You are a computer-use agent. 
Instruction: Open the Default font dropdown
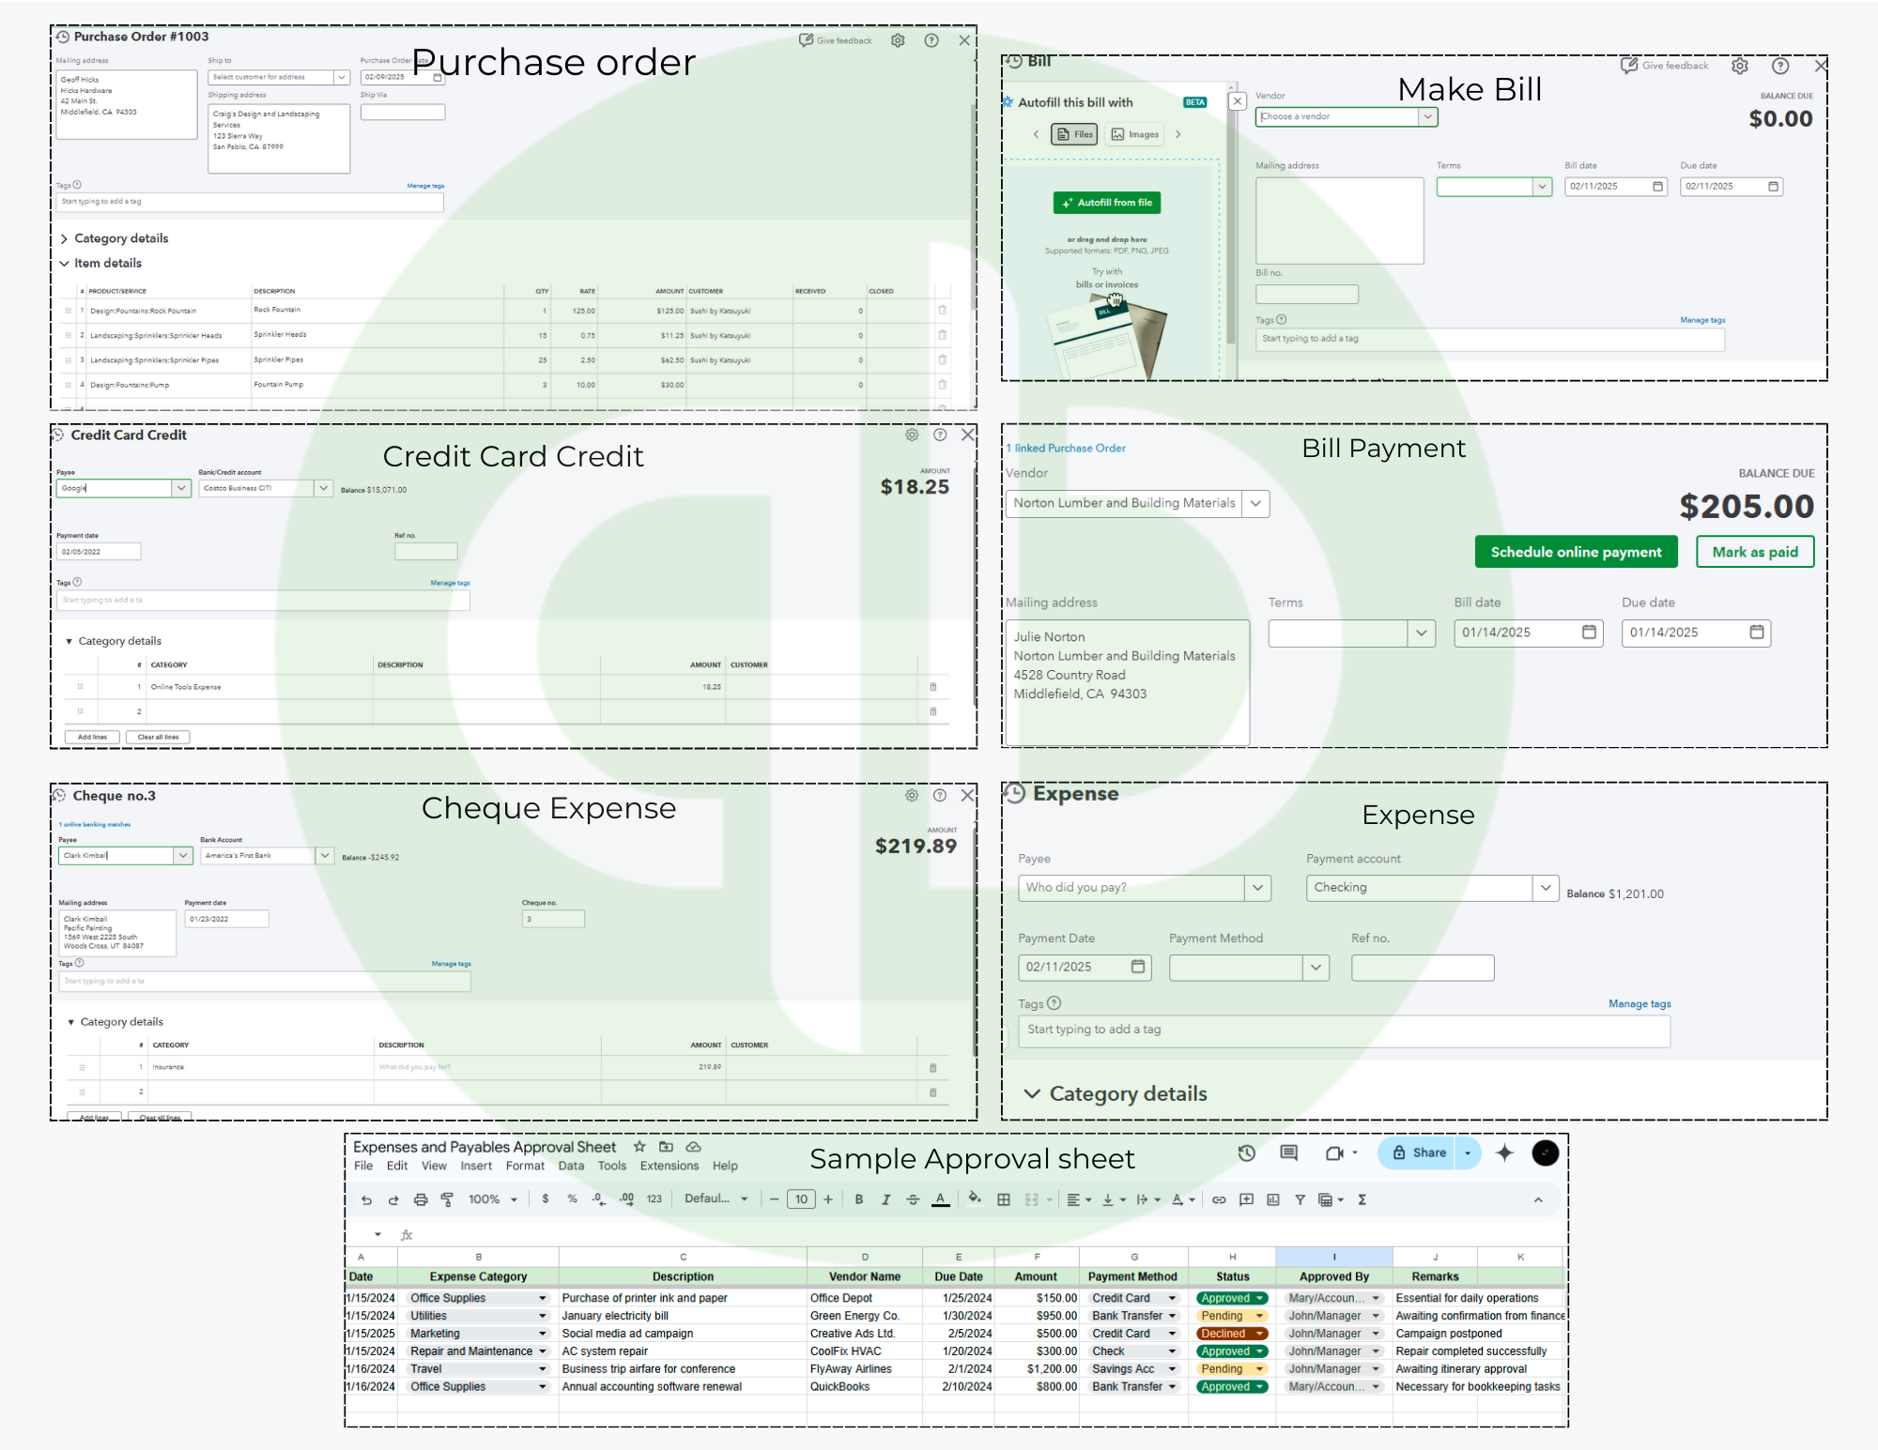coord(716,1198)
